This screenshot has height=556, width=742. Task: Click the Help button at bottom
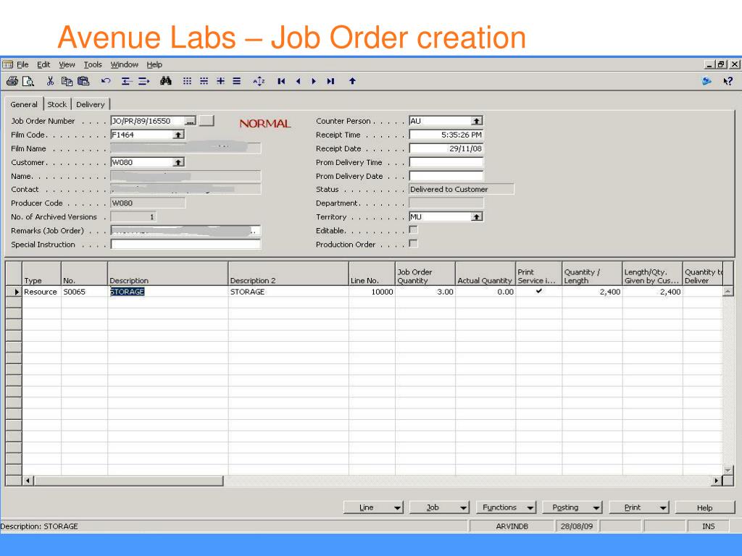point(704,507)
